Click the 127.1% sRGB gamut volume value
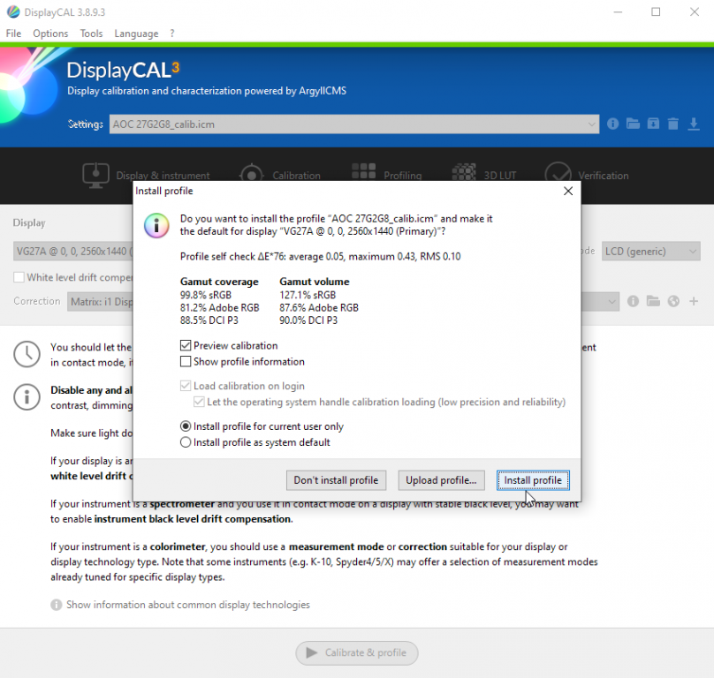 pos(308,295)
